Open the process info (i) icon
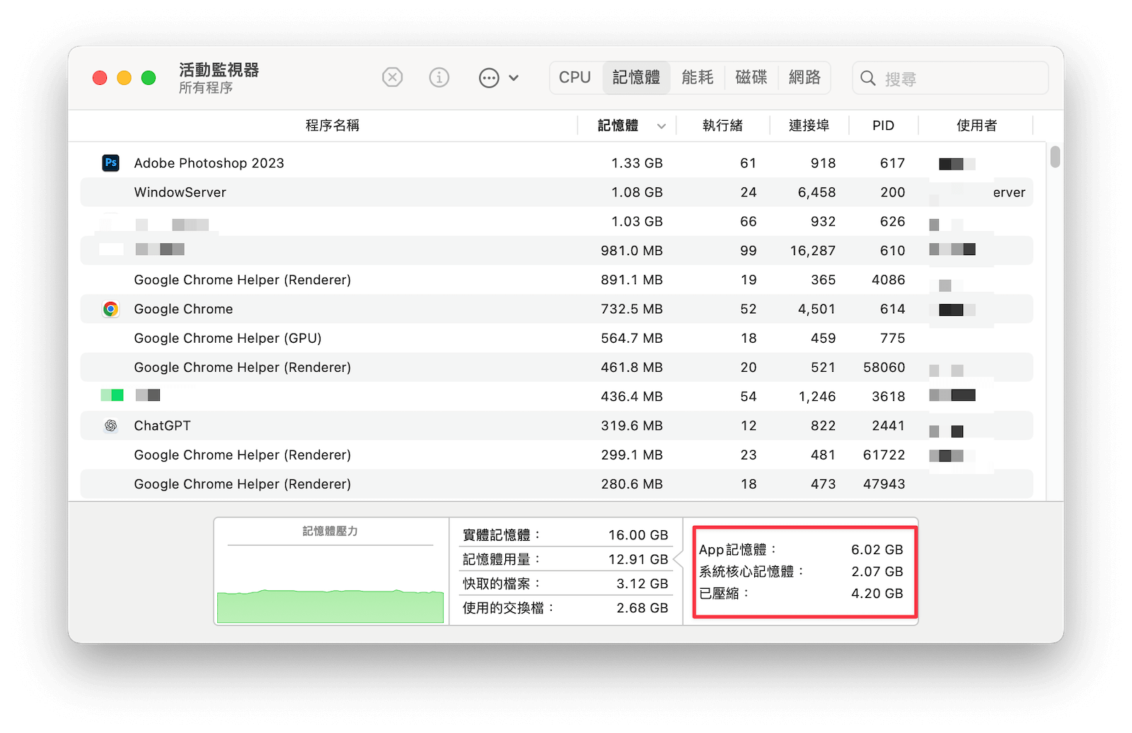 pyautogui.click(x=439, y=77)
